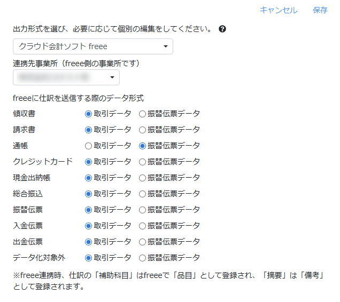
Task: Set 総合振込 to 振替伝票データ
Action: pyautogui.click(x=142, y=194)
